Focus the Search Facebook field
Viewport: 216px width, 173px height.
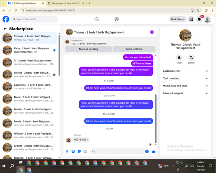pyautogui.click(x=34, y=19)
